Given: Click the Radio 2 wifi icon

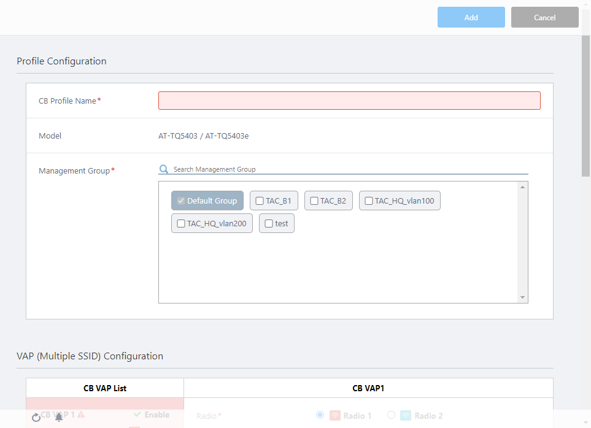Looking at the screenshot, I should coord(406,416).
